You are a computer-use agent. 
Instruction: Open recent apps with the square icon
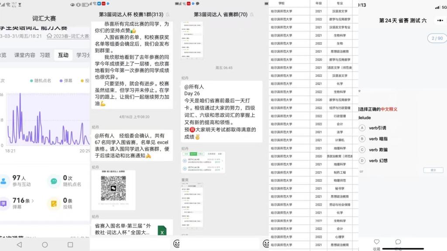(x=70, y=244)
